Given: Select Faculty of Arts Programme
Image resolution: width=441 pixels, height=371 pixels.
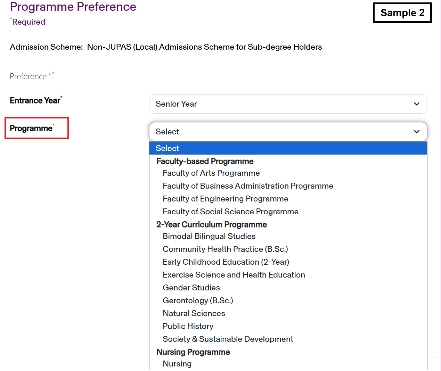Looking at the screenshot, I should click(211, 173).
